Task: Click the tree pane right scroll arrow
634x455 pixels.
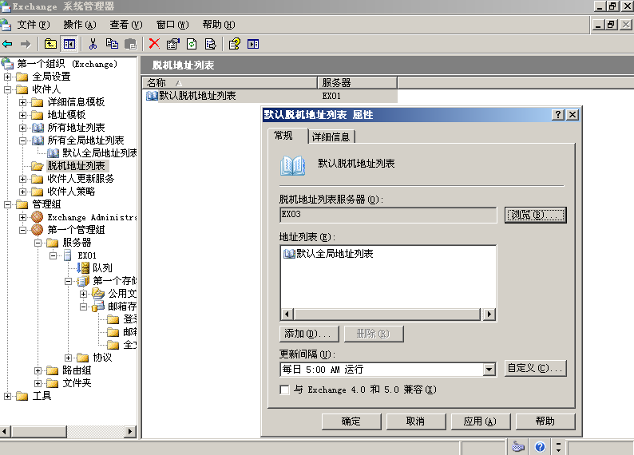Action: pyautogui.click(x=130, y=431)
